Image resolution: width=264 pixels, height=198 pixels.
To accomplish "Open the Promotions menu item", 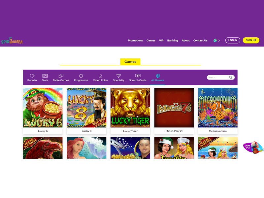I will click(x=135, y=40).
